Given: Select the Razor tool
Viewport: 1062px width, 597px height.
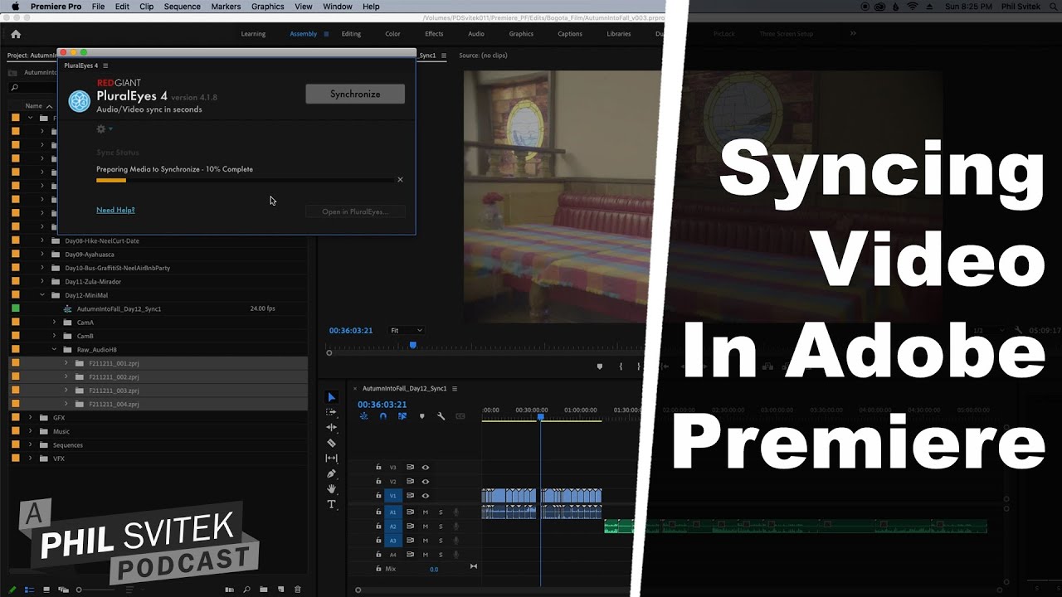Looking at the screenshot, I should [331, 443].
